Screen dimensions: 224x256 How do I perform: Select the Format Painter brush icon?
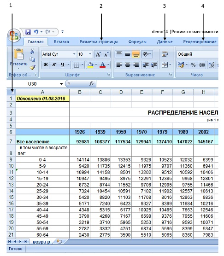point(33,67)
